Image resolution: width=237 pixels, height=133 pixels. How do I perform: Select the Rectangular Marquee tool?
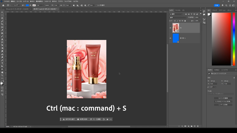pos(2,15)
